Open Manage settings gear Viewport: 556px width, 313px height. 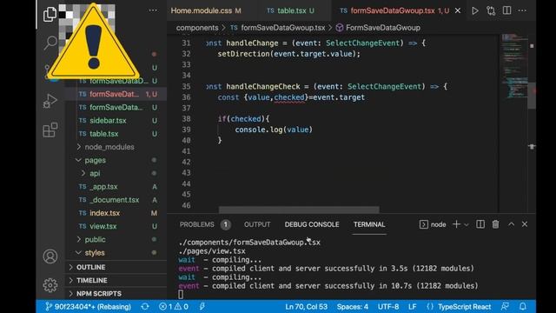50,285
